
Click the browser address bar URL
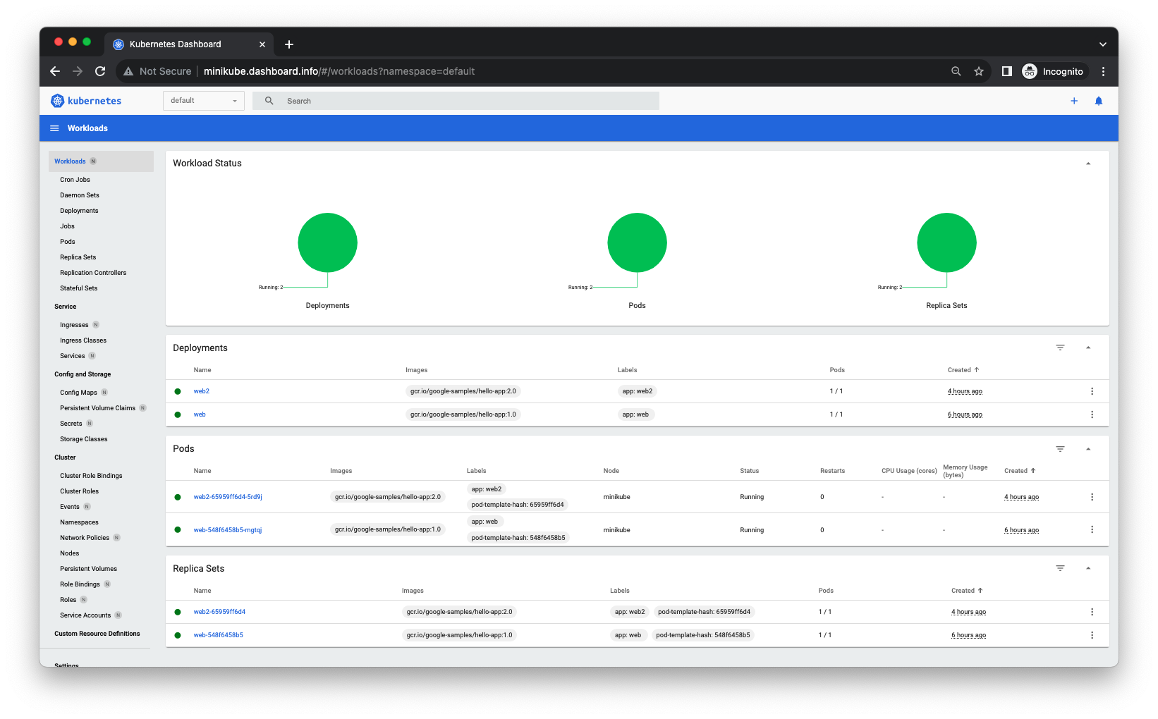click(339, 71)
